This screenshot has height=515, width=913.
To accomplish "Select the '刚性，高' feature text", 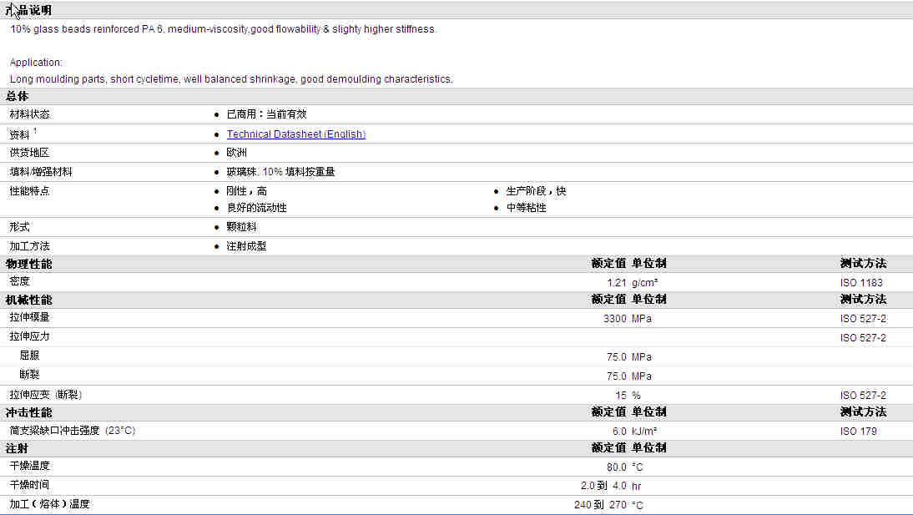I will coord(247,191).
